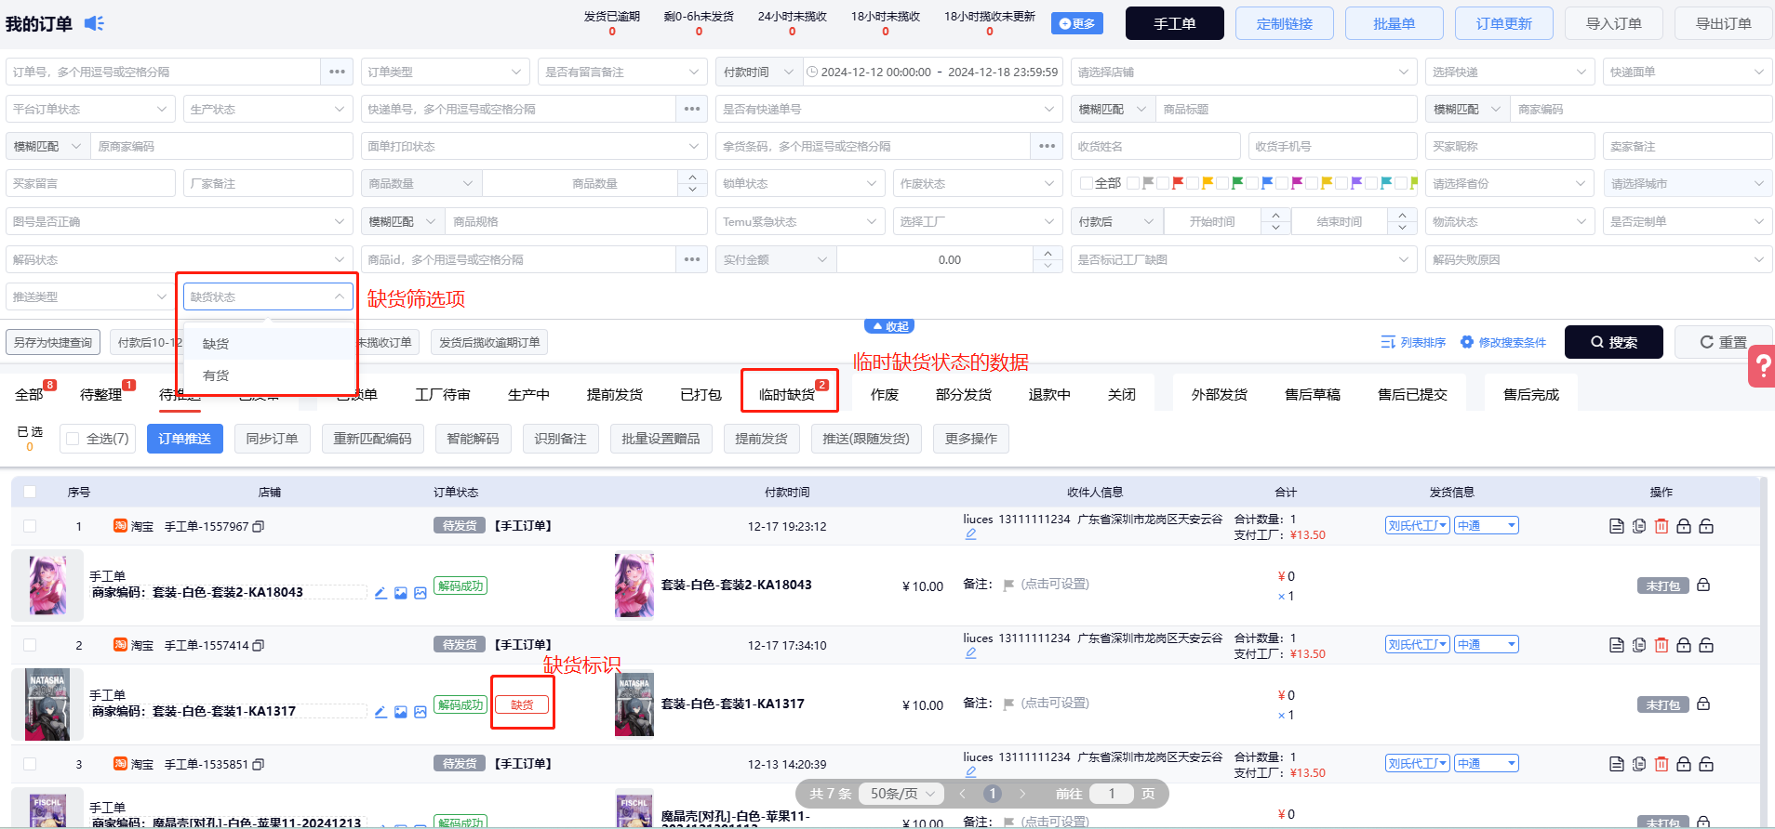Image resolution: width=1775 pixels, height=829 pixels.
Task: Choose 缺货 from the stock status list
Action: click(270, 344)
